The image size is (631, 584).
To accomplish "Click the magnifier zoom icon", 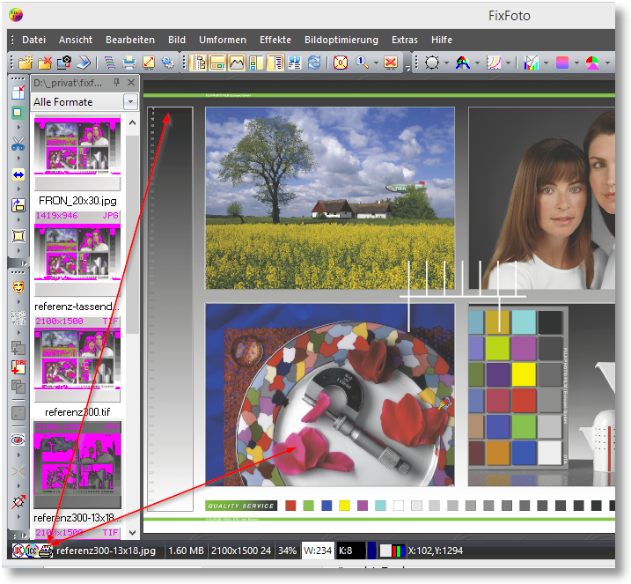I will [362, 63].
